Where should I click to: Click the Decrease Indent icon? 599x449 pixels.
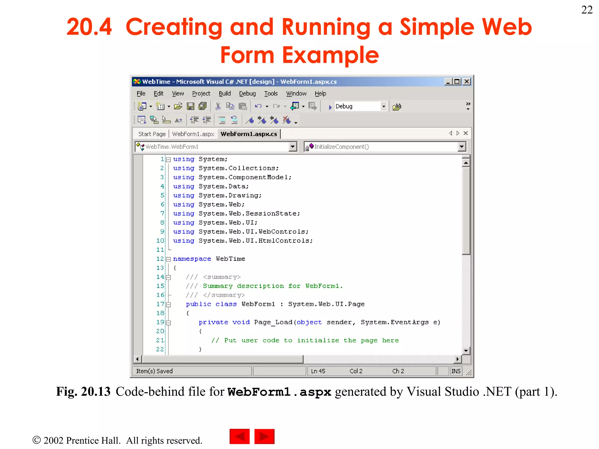pos(194,120)
